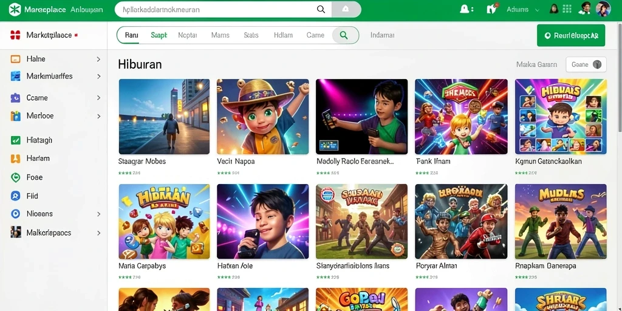
Task: Open the Nıfadolly Raolo Eeresnek thumbnail
Action: click(x=361, y=117)
